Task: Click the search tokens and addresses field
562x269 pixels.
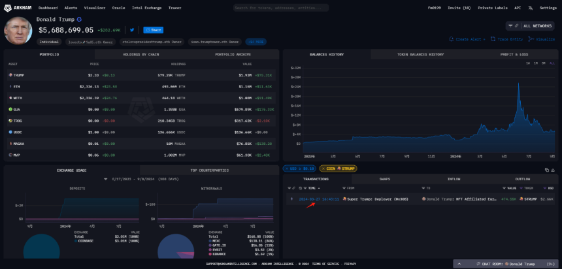Action: [281, 8]
